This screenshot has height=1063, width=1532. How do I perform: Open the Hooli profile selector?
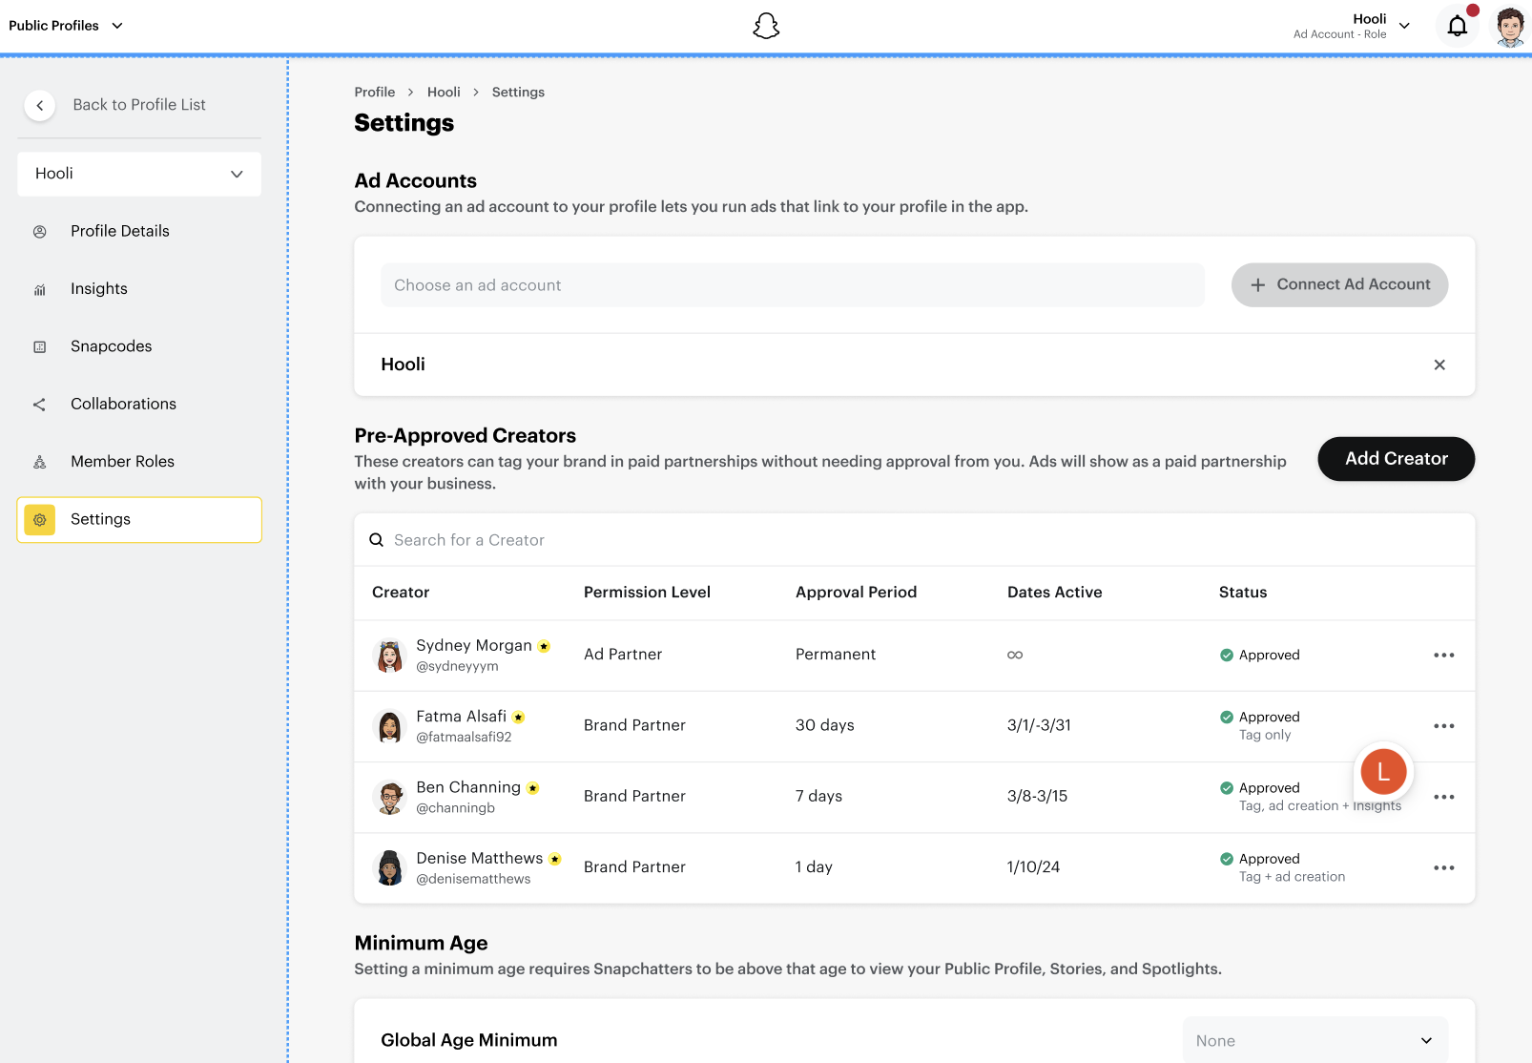tap(139, 174)
